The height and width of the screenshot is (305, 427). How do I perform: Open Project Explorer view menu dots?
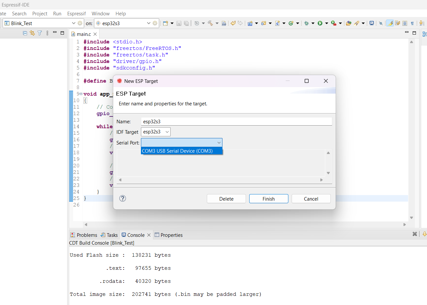click(47, 33)
